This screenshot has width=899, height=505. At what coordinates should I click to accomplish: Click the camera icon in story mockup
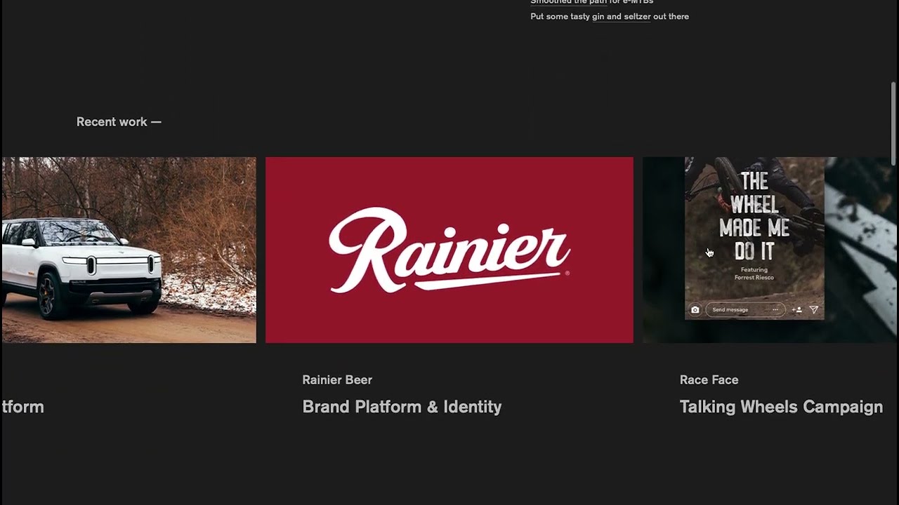point(695,310)
